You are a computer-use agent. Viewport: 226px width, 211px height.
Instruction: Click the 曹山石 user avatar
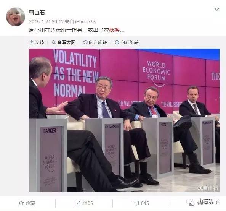(x=16, y=17)
